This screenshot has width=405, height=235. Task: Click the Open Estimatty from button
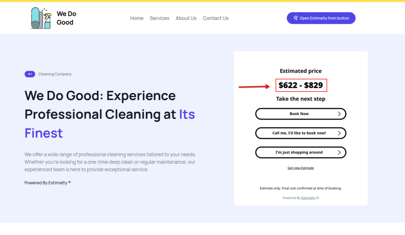pyautogui.click(x=321, y=18)
